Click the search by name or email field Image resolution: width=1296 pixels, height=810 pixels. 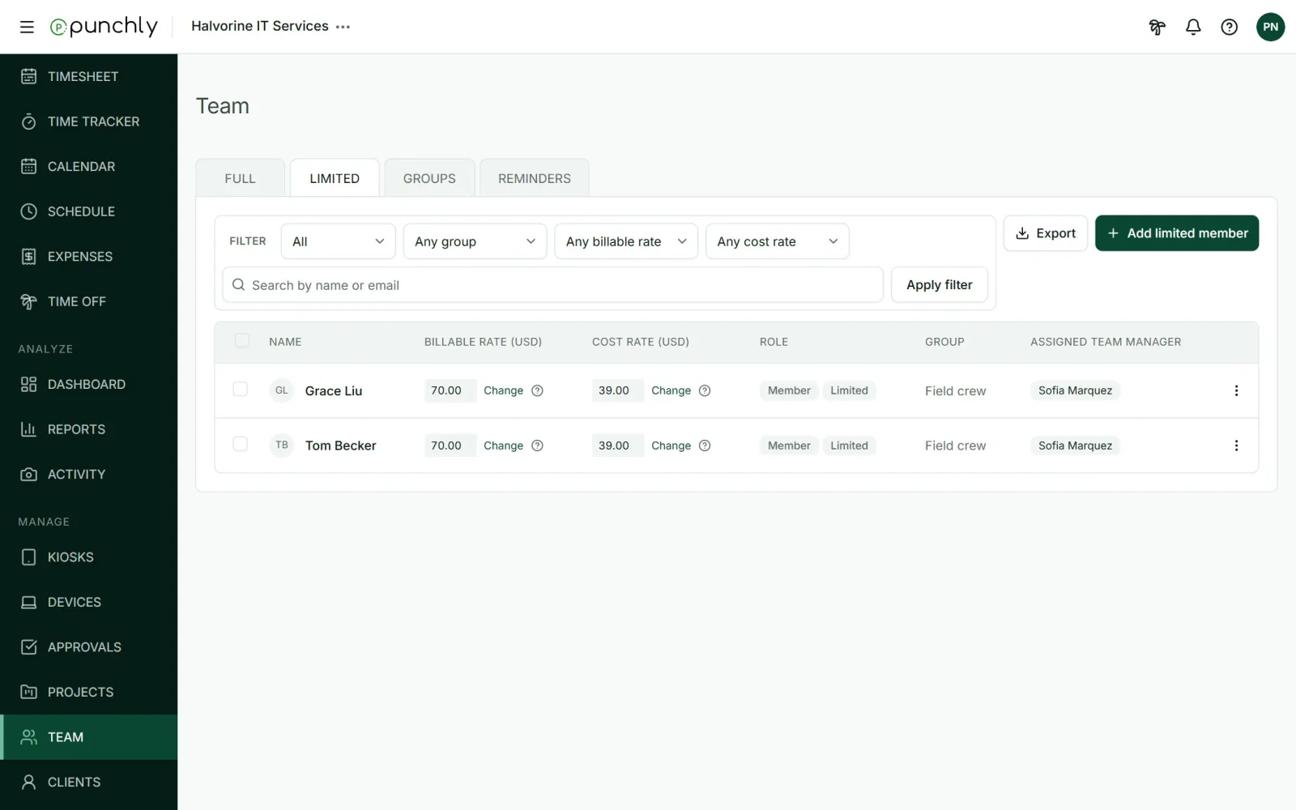coord(553,285)
